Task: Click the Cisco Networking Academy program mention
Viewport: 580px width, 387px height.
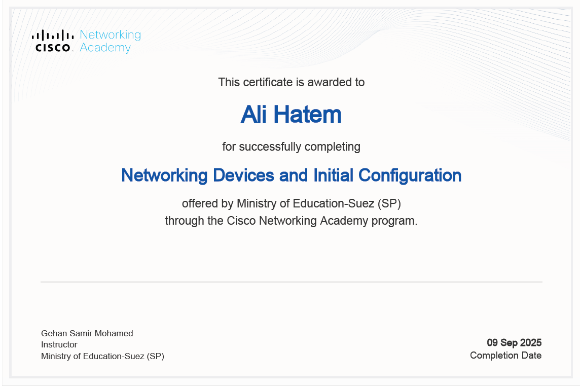Action: pyautogui.click(x=291, y=221)
